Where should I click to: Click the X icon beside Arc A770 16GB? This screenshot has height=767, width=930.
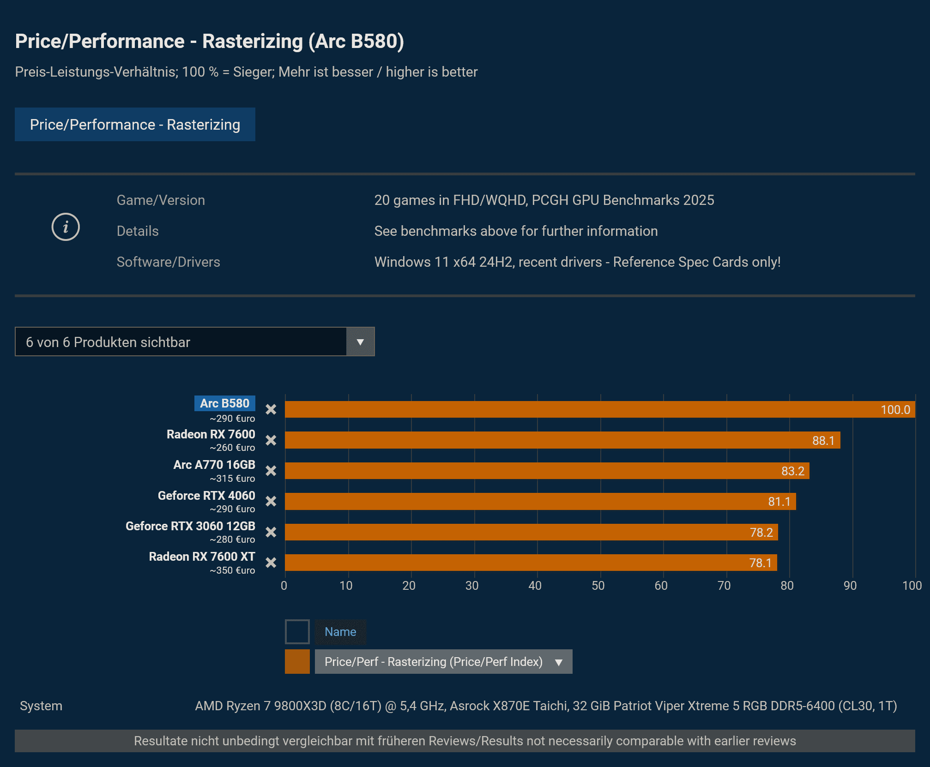point(271,471)
